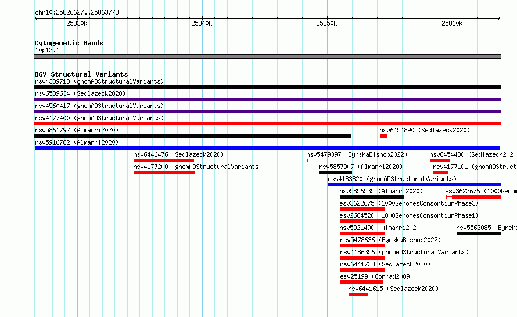Click black bar under nsv5856535
Image resolution: width=517 pixels, height=317 pixels.
(x=372, y=197)
